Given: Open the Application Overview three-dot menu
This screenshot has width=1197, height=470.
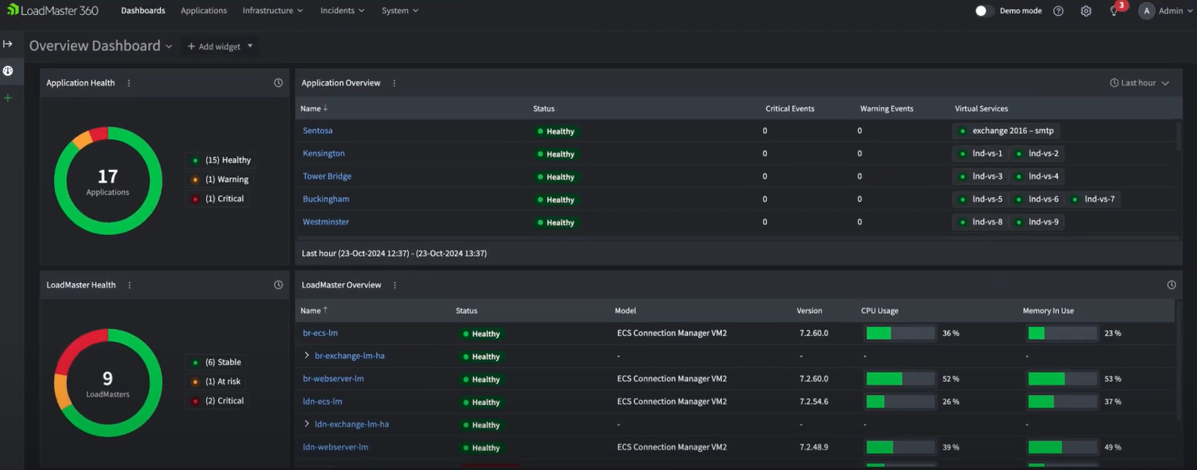Looking at the screenshot, I should [x=394, y=83].
